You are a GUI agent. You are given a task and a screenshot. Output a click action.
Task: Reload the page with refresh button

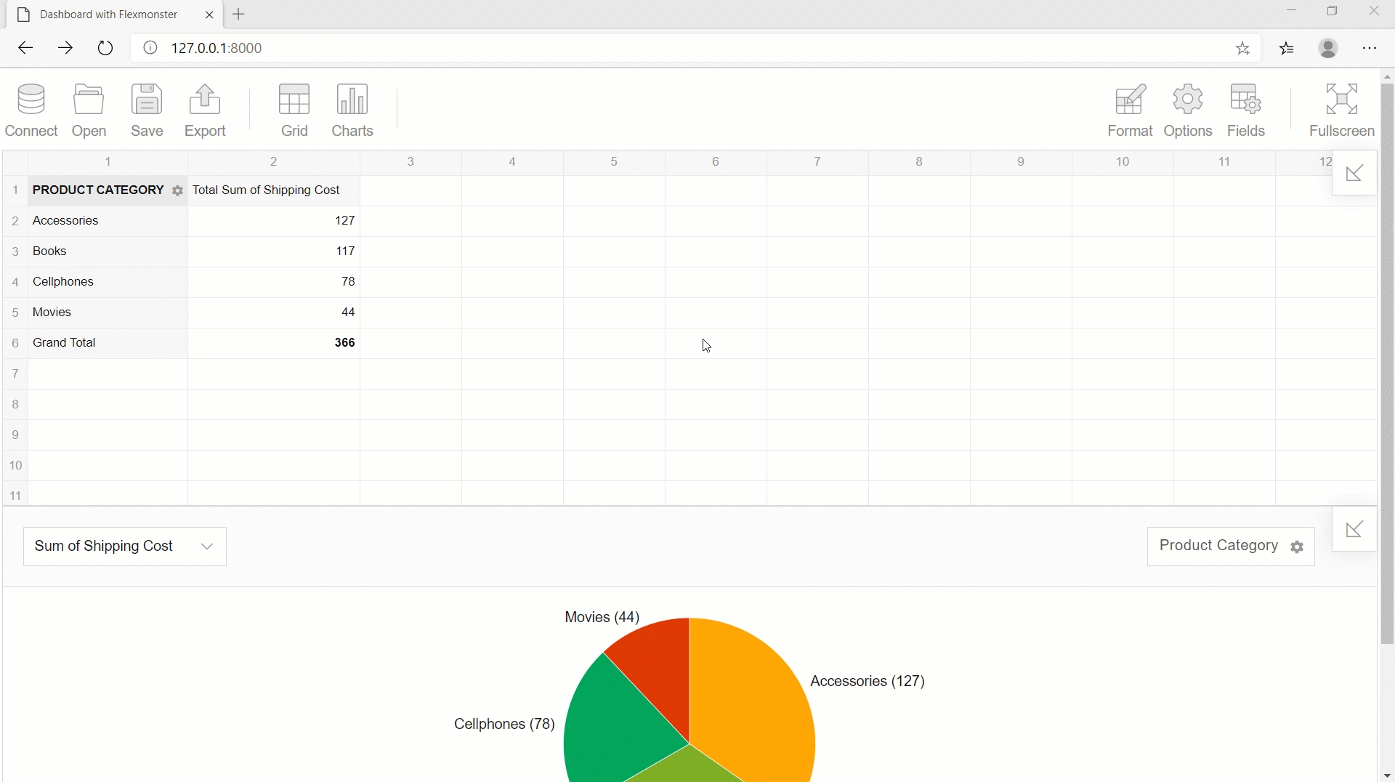coord(105,49)
